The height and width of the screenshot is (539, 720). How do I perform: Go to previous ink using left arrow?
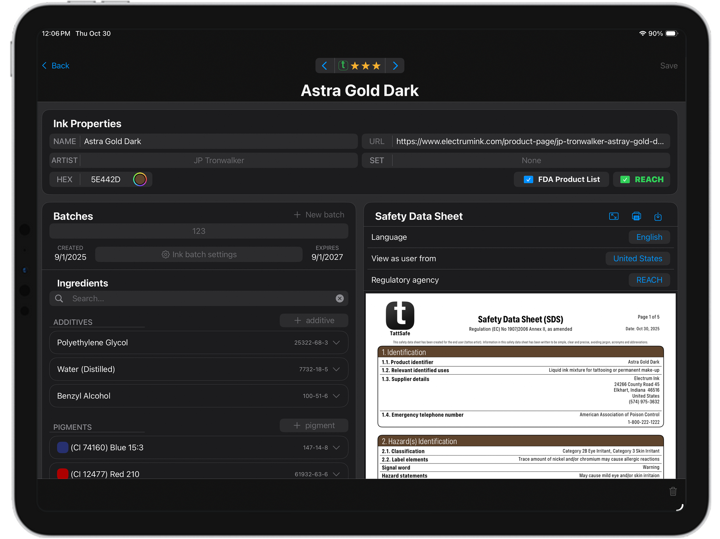point(325,66)
